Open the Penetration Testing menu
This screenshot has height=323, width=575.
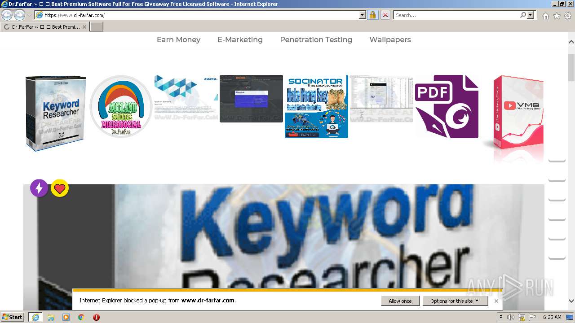click(x=316, y=39)
